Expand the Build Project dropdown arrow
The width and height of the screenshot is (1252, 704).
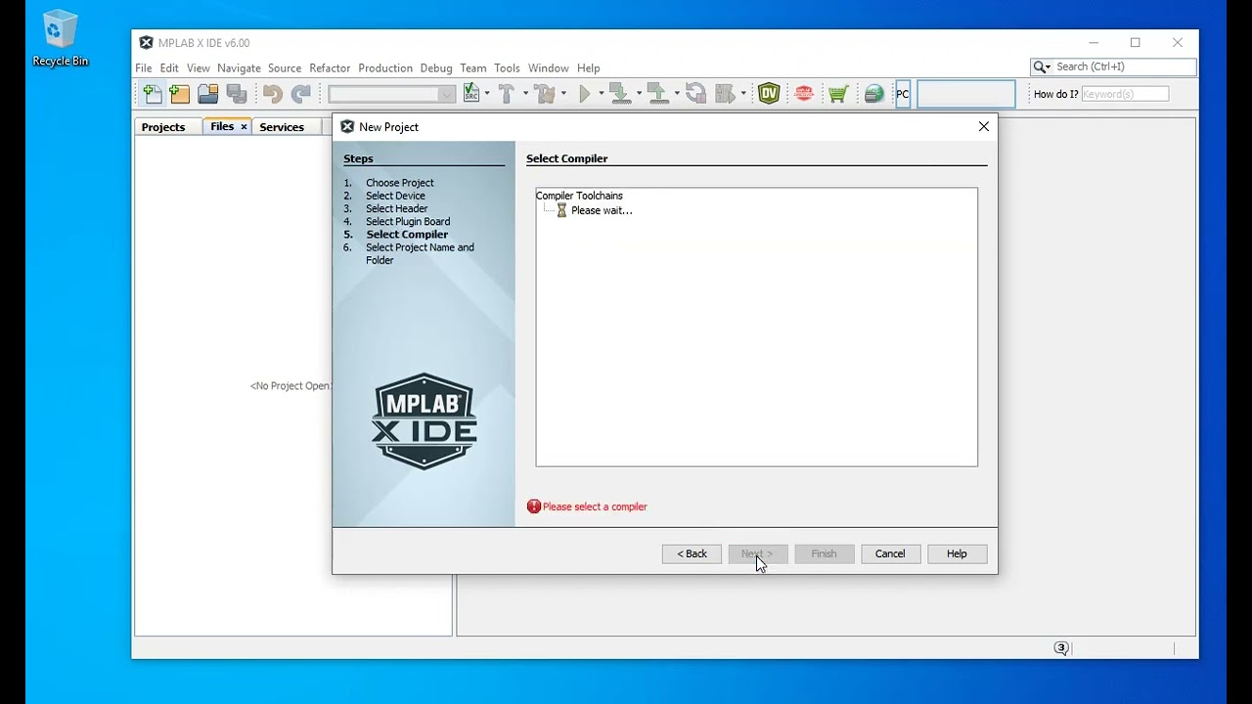tap(525, 94)
